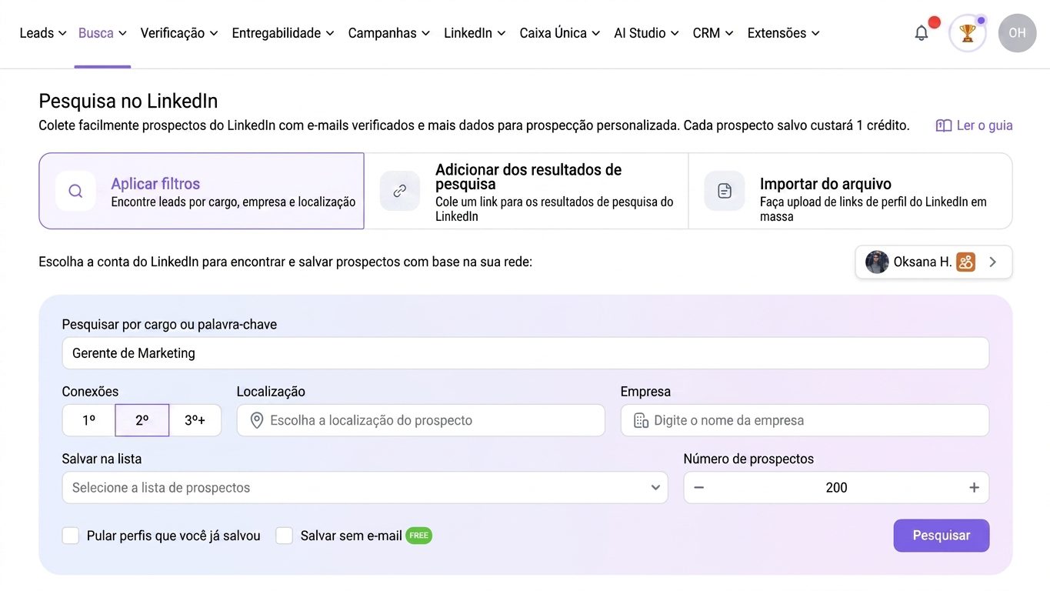
Task: Check the Salvar sem e-mail box
Action: 285,536
